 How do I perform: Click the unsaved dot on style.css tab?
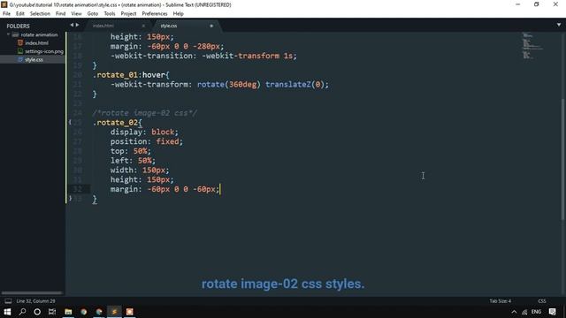tap(211, 26)
